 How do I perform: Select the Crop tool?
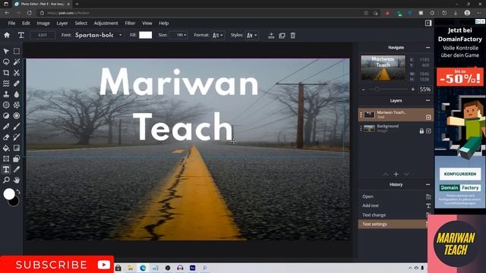[6, 73]
